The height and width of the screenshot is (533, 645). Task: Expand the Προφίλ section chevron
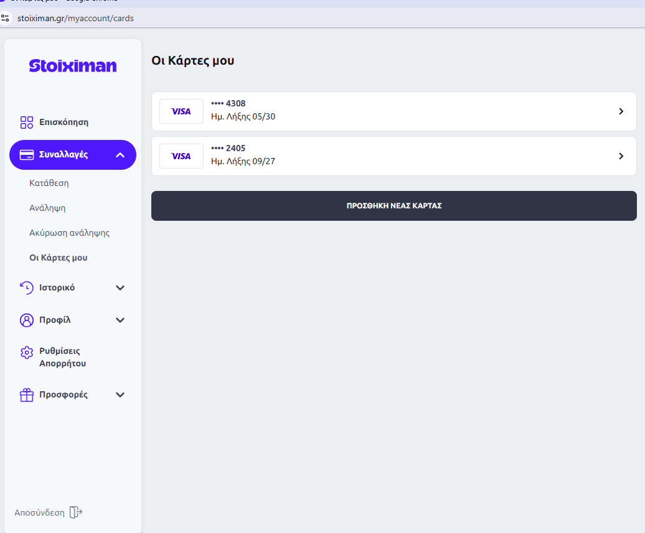pyautogui.click(x=120, y=320)
